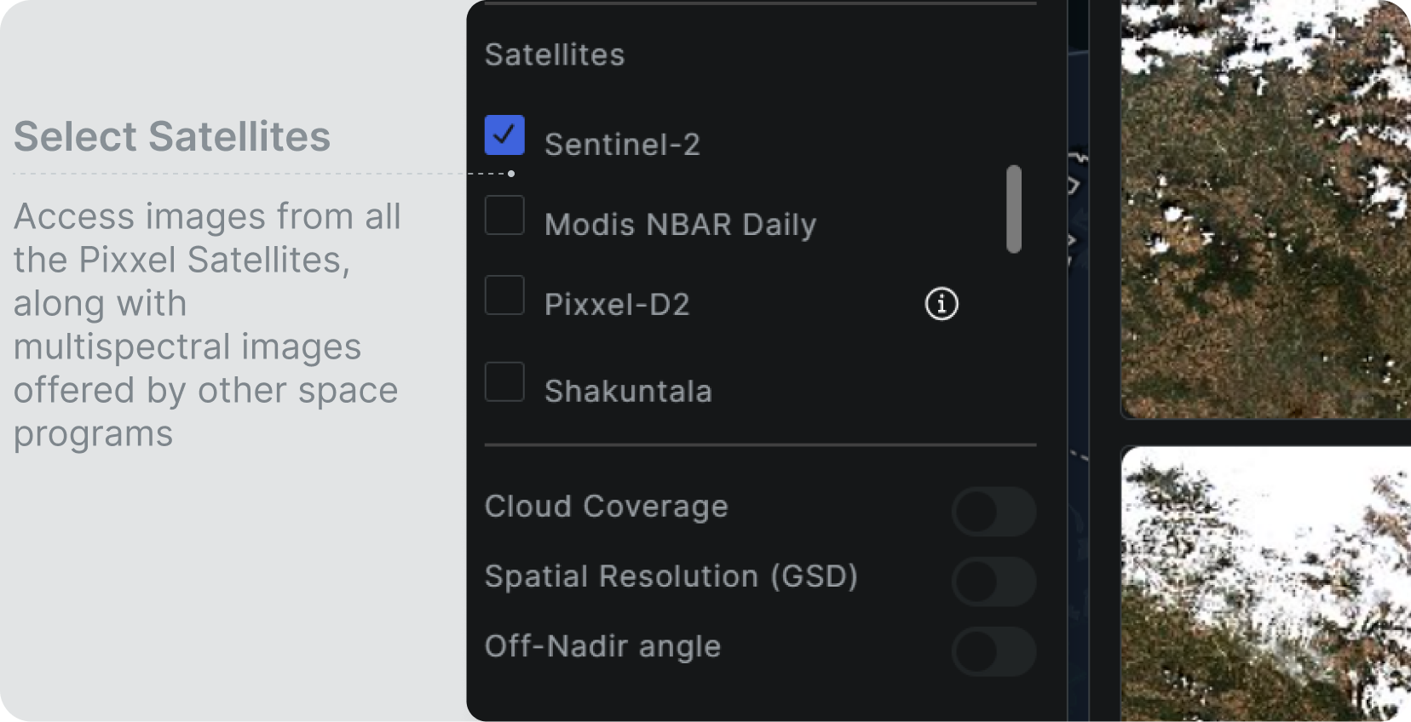Click the satellites list scrollbar
The width and height of the screenshot is (1411, 722).
click(x=1014, y=209)
